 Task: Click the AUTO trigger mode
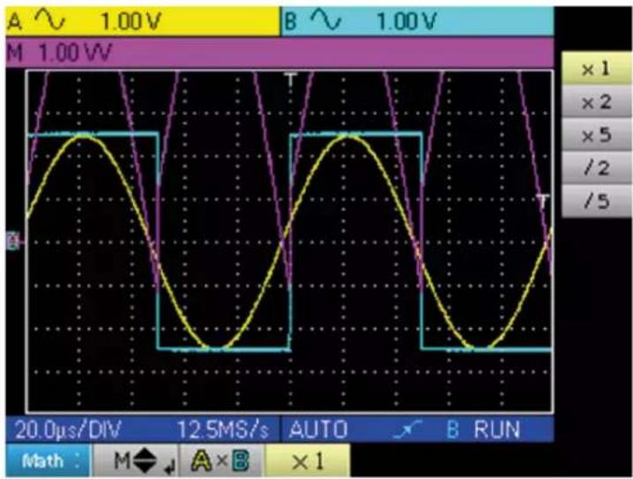point(318,430)
